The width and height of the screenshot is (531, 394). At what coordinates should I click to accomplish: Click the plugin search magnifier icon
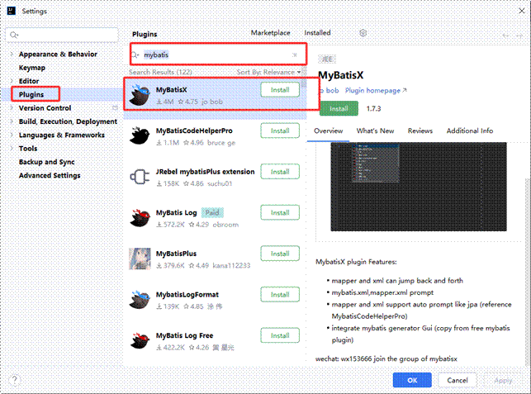pyautogui.click(x=135, y=55)
